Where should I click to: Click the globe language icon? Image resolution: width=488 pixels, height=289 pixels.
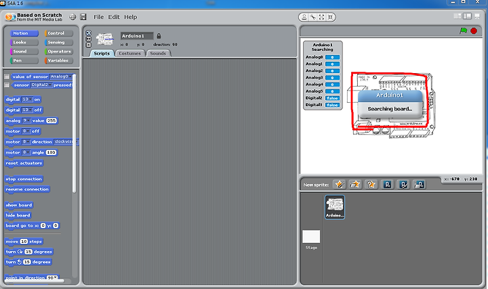pos(73,17)
